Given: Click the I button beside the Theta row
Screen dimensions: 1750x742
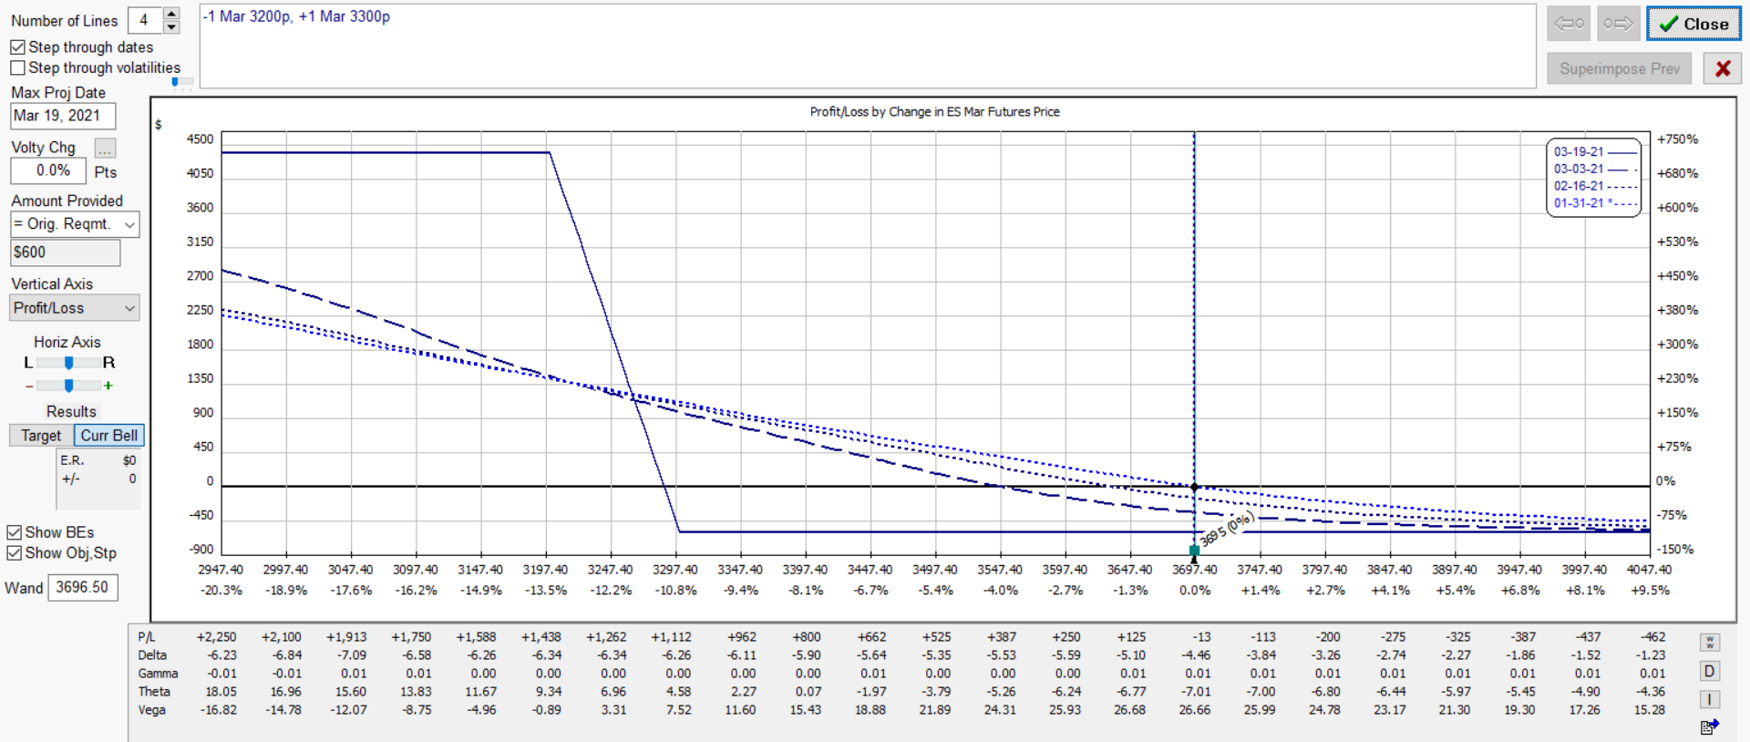Looking at the screenshot, I should (x=1710, y=699).
